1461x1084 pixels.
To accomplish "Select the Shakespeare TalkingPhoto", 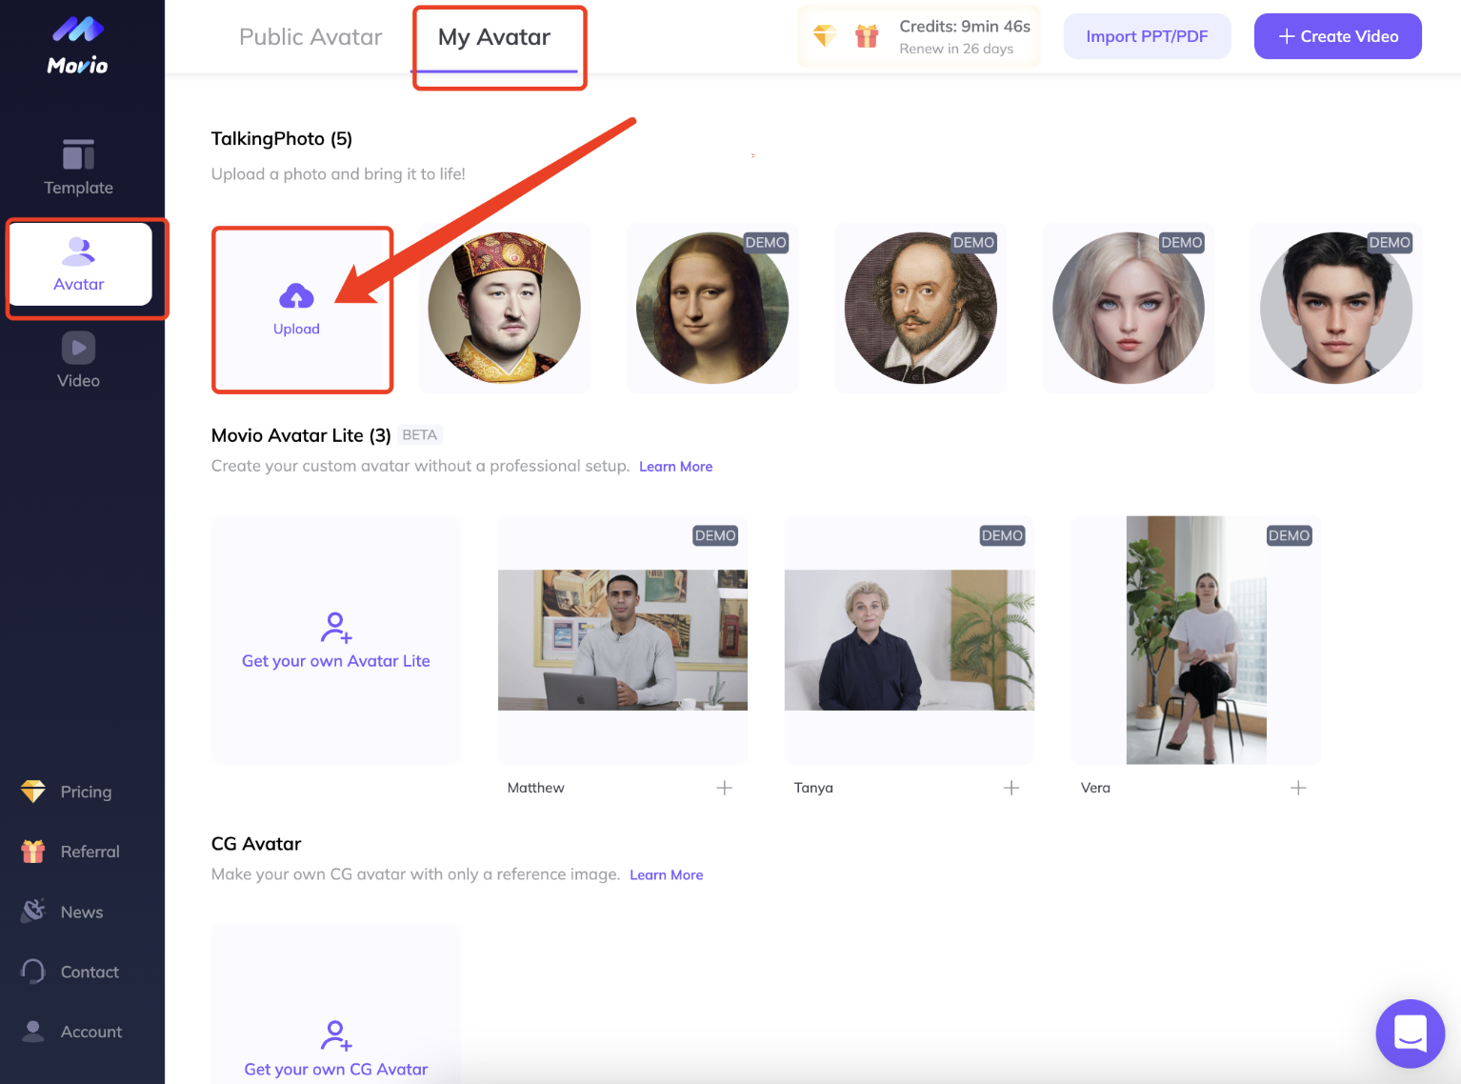I will point(921,308).
